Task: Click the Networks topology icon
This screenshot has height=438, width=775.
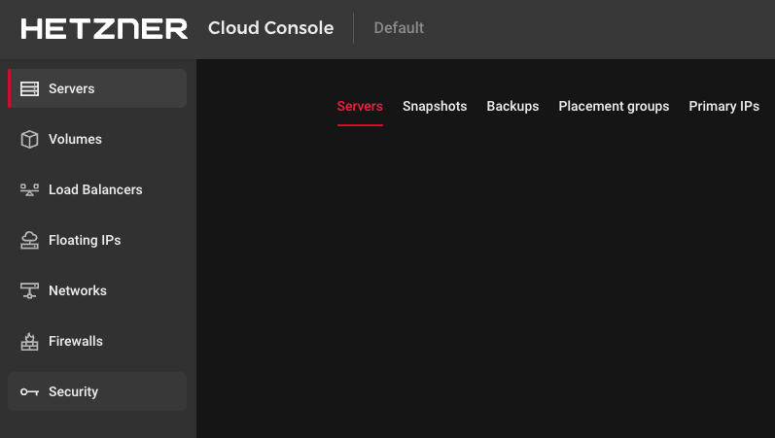Action: [29, 290]
